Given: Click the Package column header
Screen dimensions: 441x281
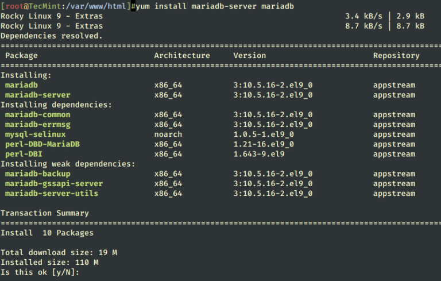Looking at the screenshot, I should click(x=21, y=56).
